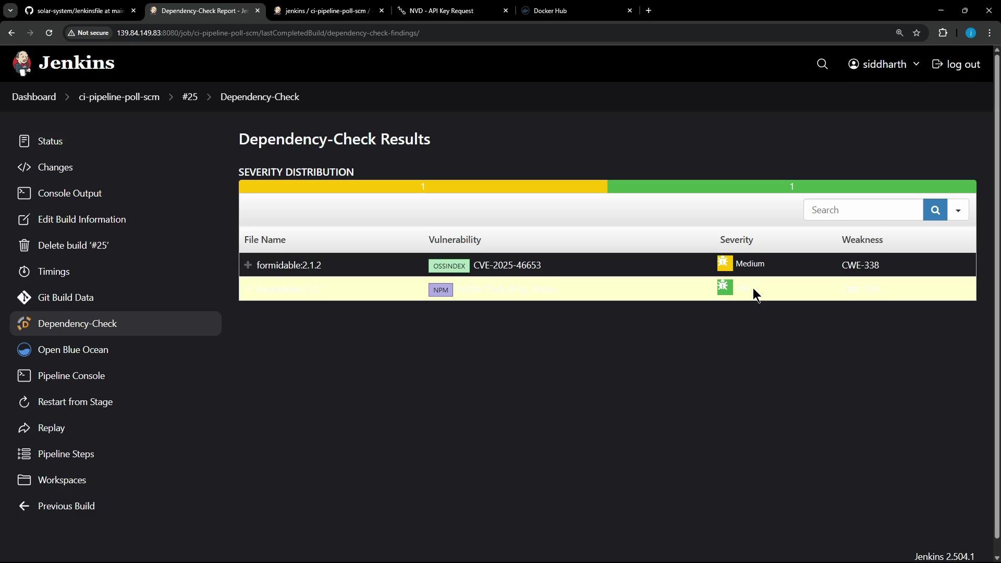Viewport: 1001px width, 563px height.
Task: Click the Jenkins logo mascot
Action: [22, 64]
